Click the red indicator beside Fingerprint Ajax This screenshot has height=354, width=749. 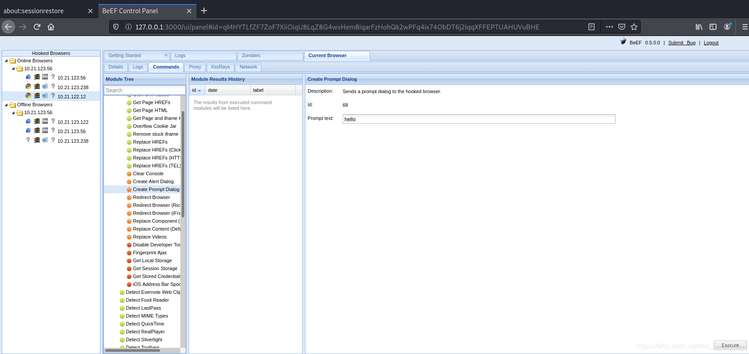tap(129, 253)
